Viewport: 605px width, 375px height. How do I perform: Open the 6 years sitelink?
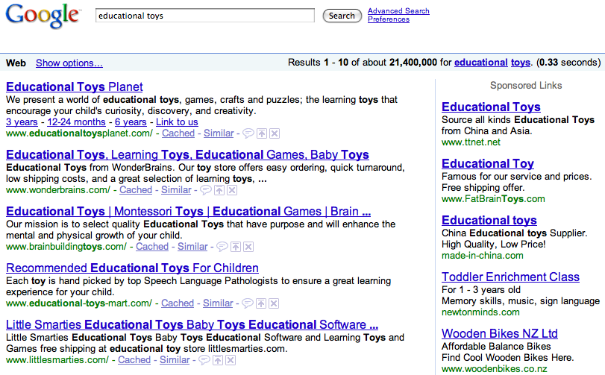(x=131, y=122)
